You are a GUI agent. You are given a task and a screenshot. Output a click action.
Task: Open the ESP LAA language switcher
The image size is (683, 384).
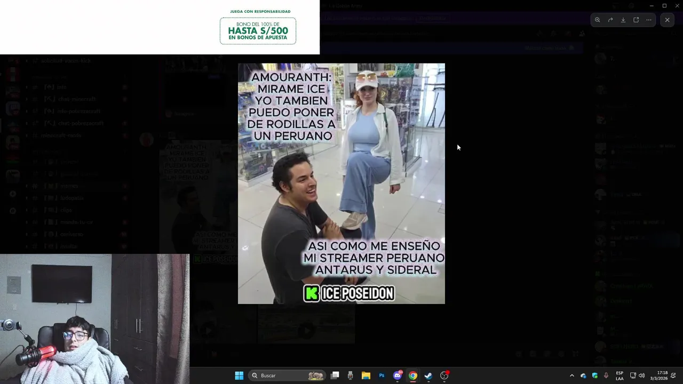point(620,375)
